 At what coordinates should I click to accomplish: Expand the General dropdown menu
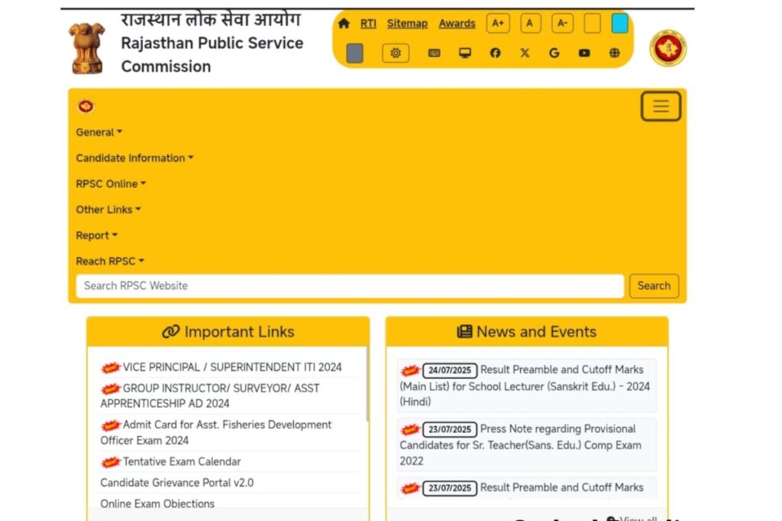click(99, 133)
